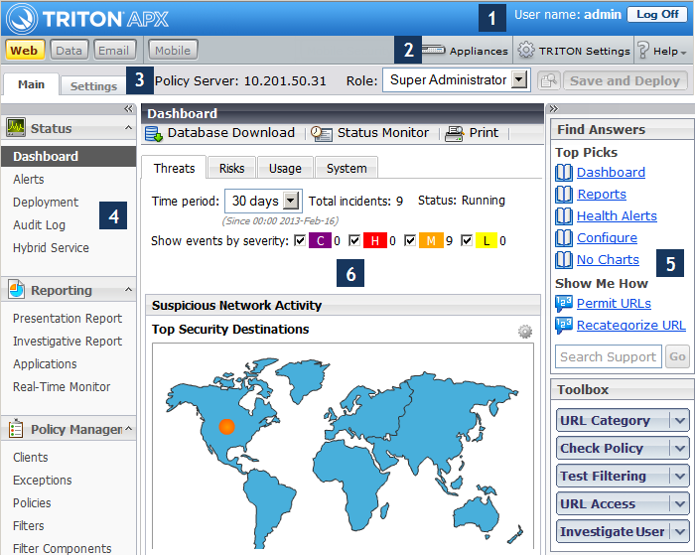Click the tutorial icon next to Recategorize URL

point(564,326)
